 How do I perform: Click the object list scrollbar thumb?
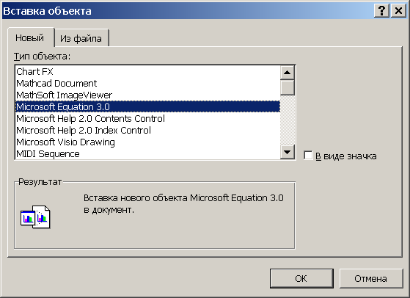coord(287,87)
